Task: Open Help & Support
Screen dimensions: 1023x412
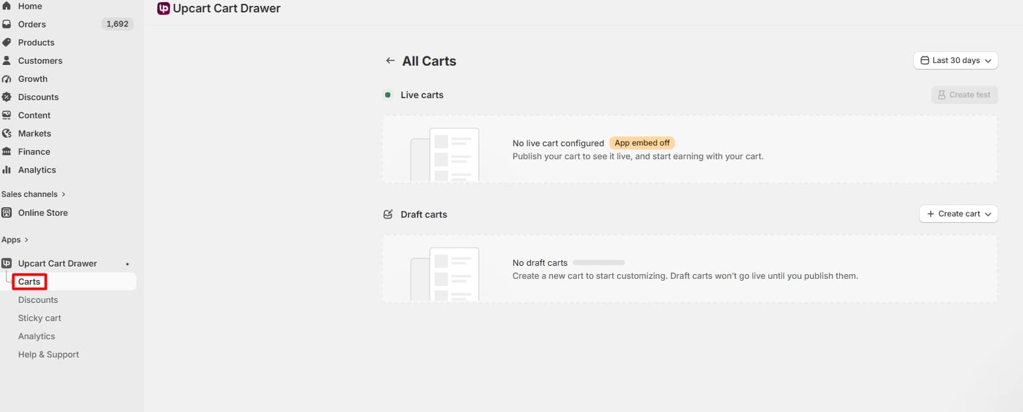Action: pyautogui.click(x=49, y=354)
